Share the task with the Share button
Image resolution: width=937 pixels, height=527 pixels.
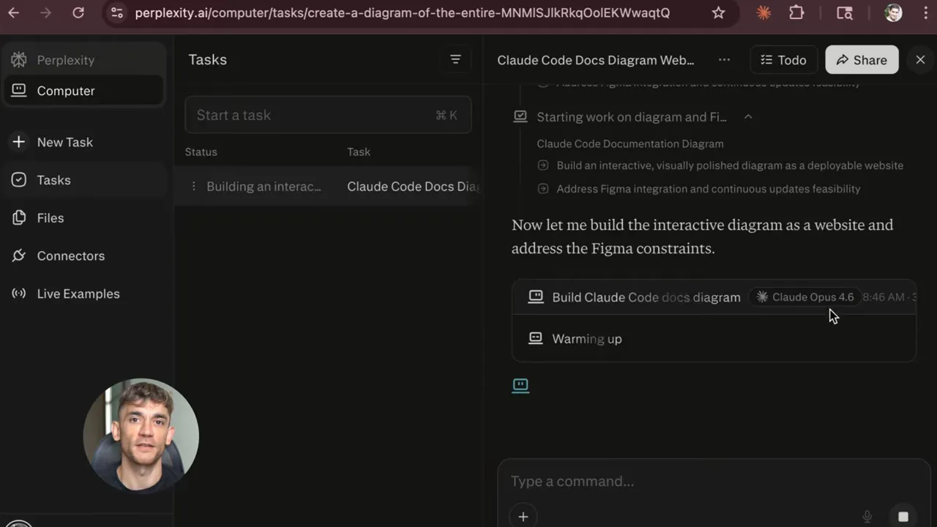[x=862, y=60]
